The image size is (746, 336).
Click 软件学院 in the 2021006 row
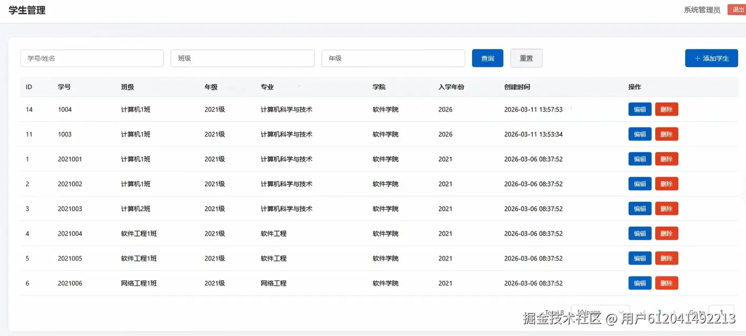[386, 283]
